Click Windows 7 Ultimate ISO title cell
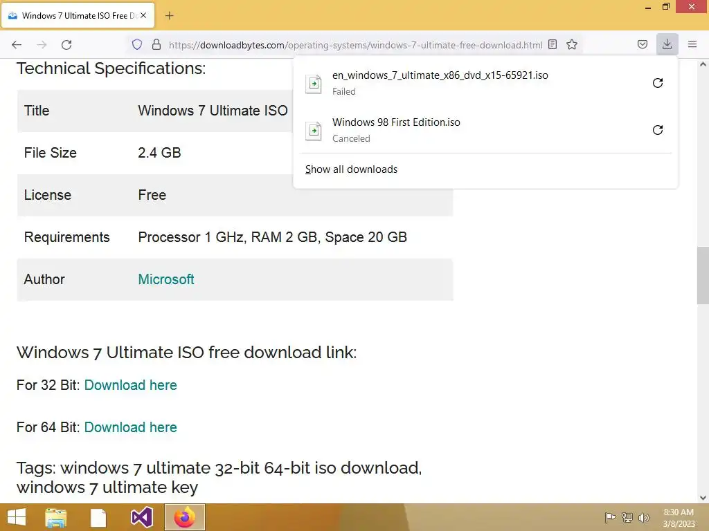The height and width of the screenshot is (531, 709). pyautogui.click(x=213, y=111)
